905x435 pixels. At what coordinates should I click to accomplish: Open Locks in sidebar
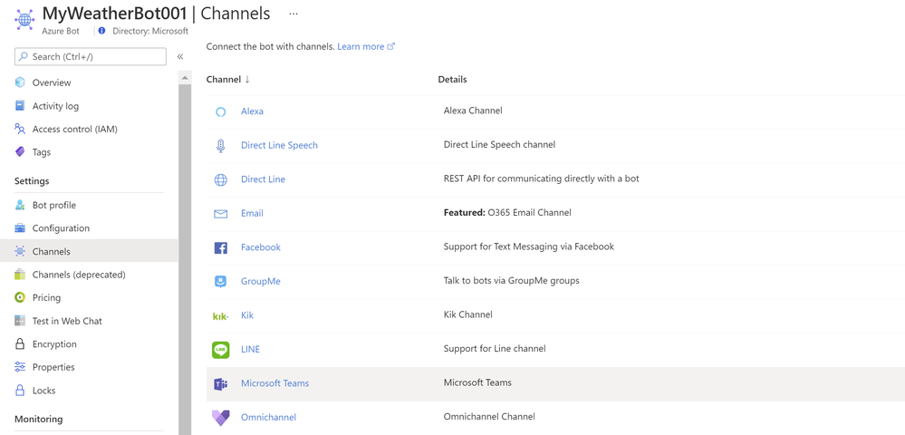[43, 391]
